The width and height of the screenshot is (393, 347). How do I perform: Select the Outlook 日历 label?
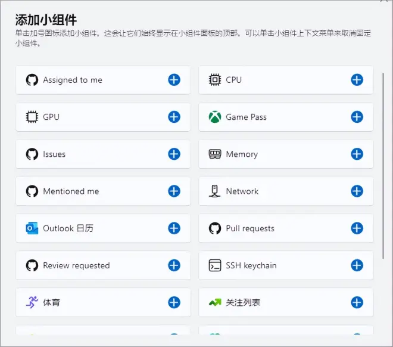click(68, 228)
